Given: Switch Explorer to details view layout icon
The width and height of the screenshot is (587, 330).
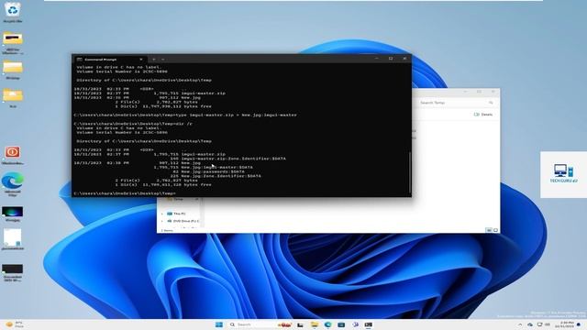Looking at the screenshot, I should [x=489, y=230].
